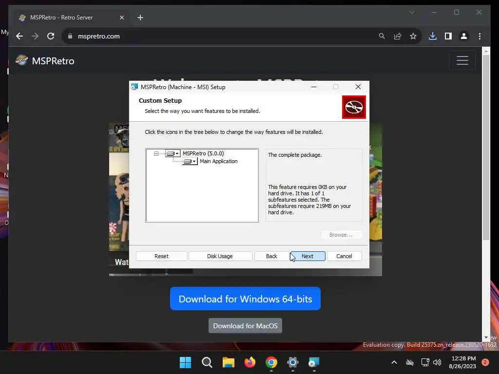Launch Firefox from the taskbar

250,362
